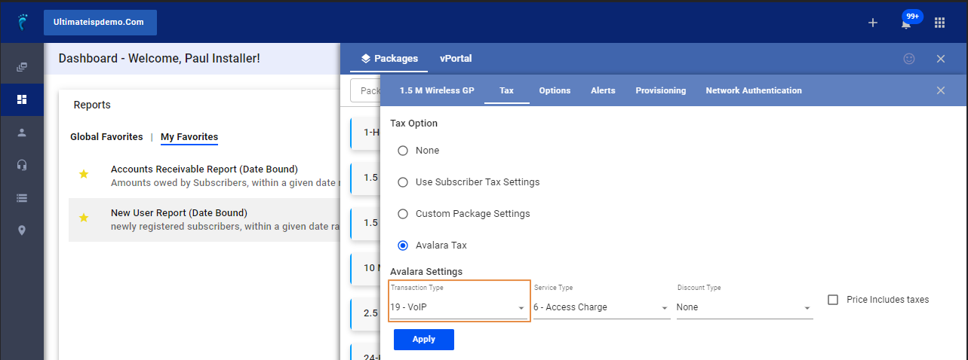Click the smiley face feedback icon
The image size is (968, 360).
[909, 58]
